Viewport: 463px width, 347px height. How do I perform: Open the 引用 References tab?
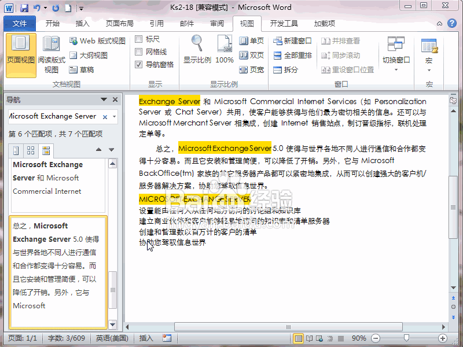coord(156,24)
